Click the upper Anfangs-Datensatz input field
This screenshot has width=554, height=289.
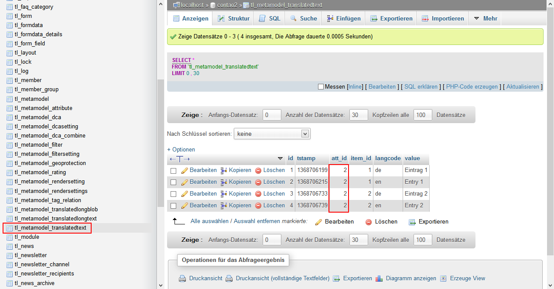pos(272,115)
